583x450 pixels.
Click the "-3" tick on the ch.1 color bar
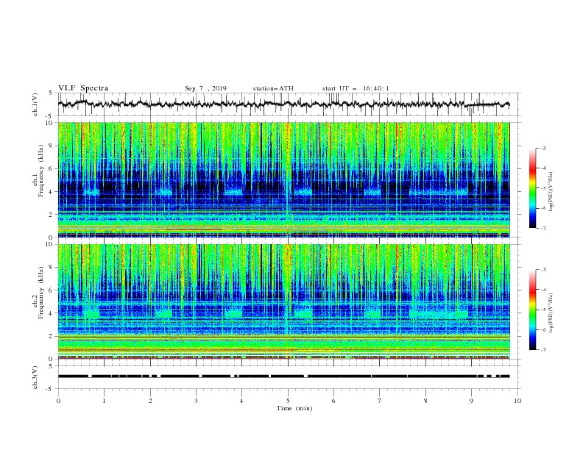point(543,148)
